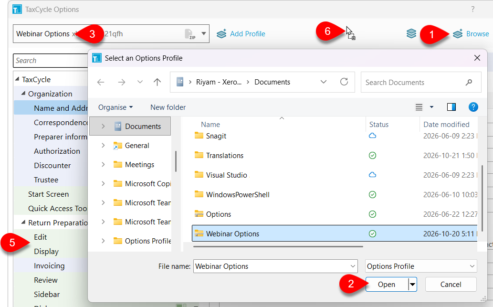Click the Translations folder icon
Screen dimensions: 493x307
coord(199,155)
